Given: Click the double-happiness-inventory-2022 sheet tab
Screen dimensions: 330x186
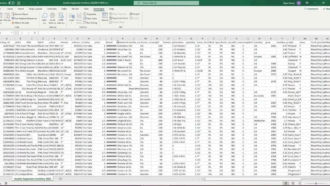Looking at the screenshot, I should [x=32, y=179].
